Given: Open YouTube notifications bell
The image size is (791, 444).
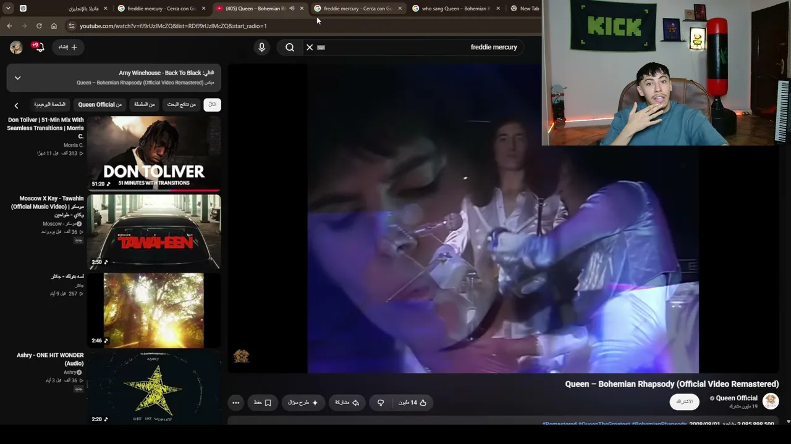Looking at the screenshot, I should 40,47.
